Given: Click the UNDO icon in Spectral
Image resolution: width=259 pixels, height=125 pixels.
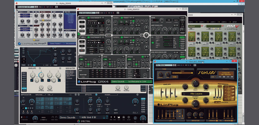Looking at the screenshot, I should coord(53,117).
